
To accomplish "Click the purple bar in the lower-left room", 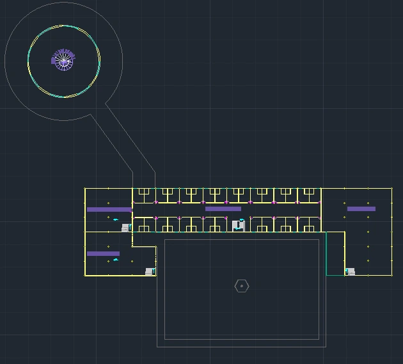I will [x=103, y=253].
